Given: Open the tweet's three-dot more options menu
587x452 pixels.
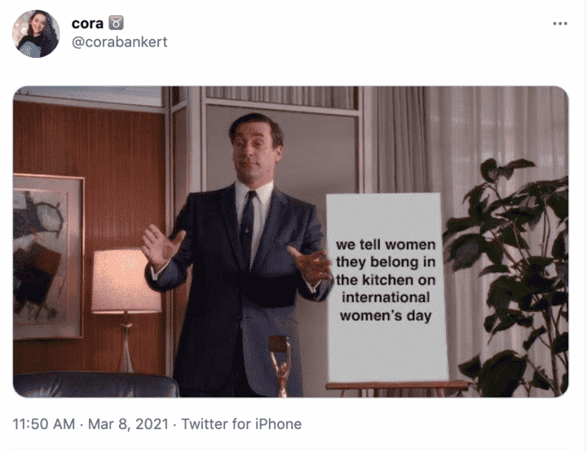Looking at the screenshot, I should click(560, 24).
